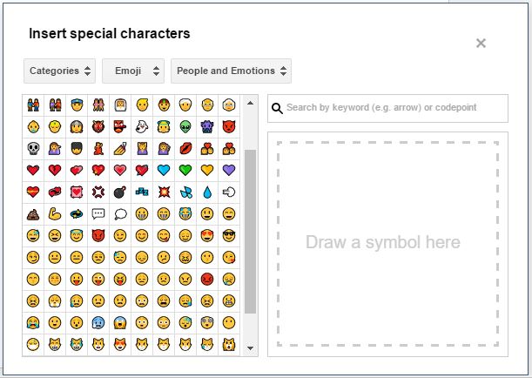Click inside the Draw a symbol area
Screen dimensions: 532x378
click(387, 243)
